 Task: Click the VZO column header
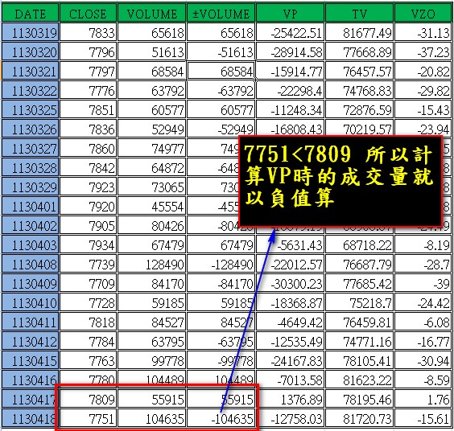pyautogui.click(x=423, y=13)
